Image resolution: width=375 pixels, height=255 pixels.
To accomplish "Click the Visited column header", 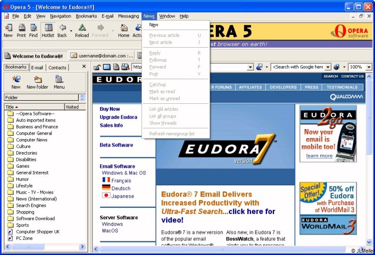I will pos(75,107).
